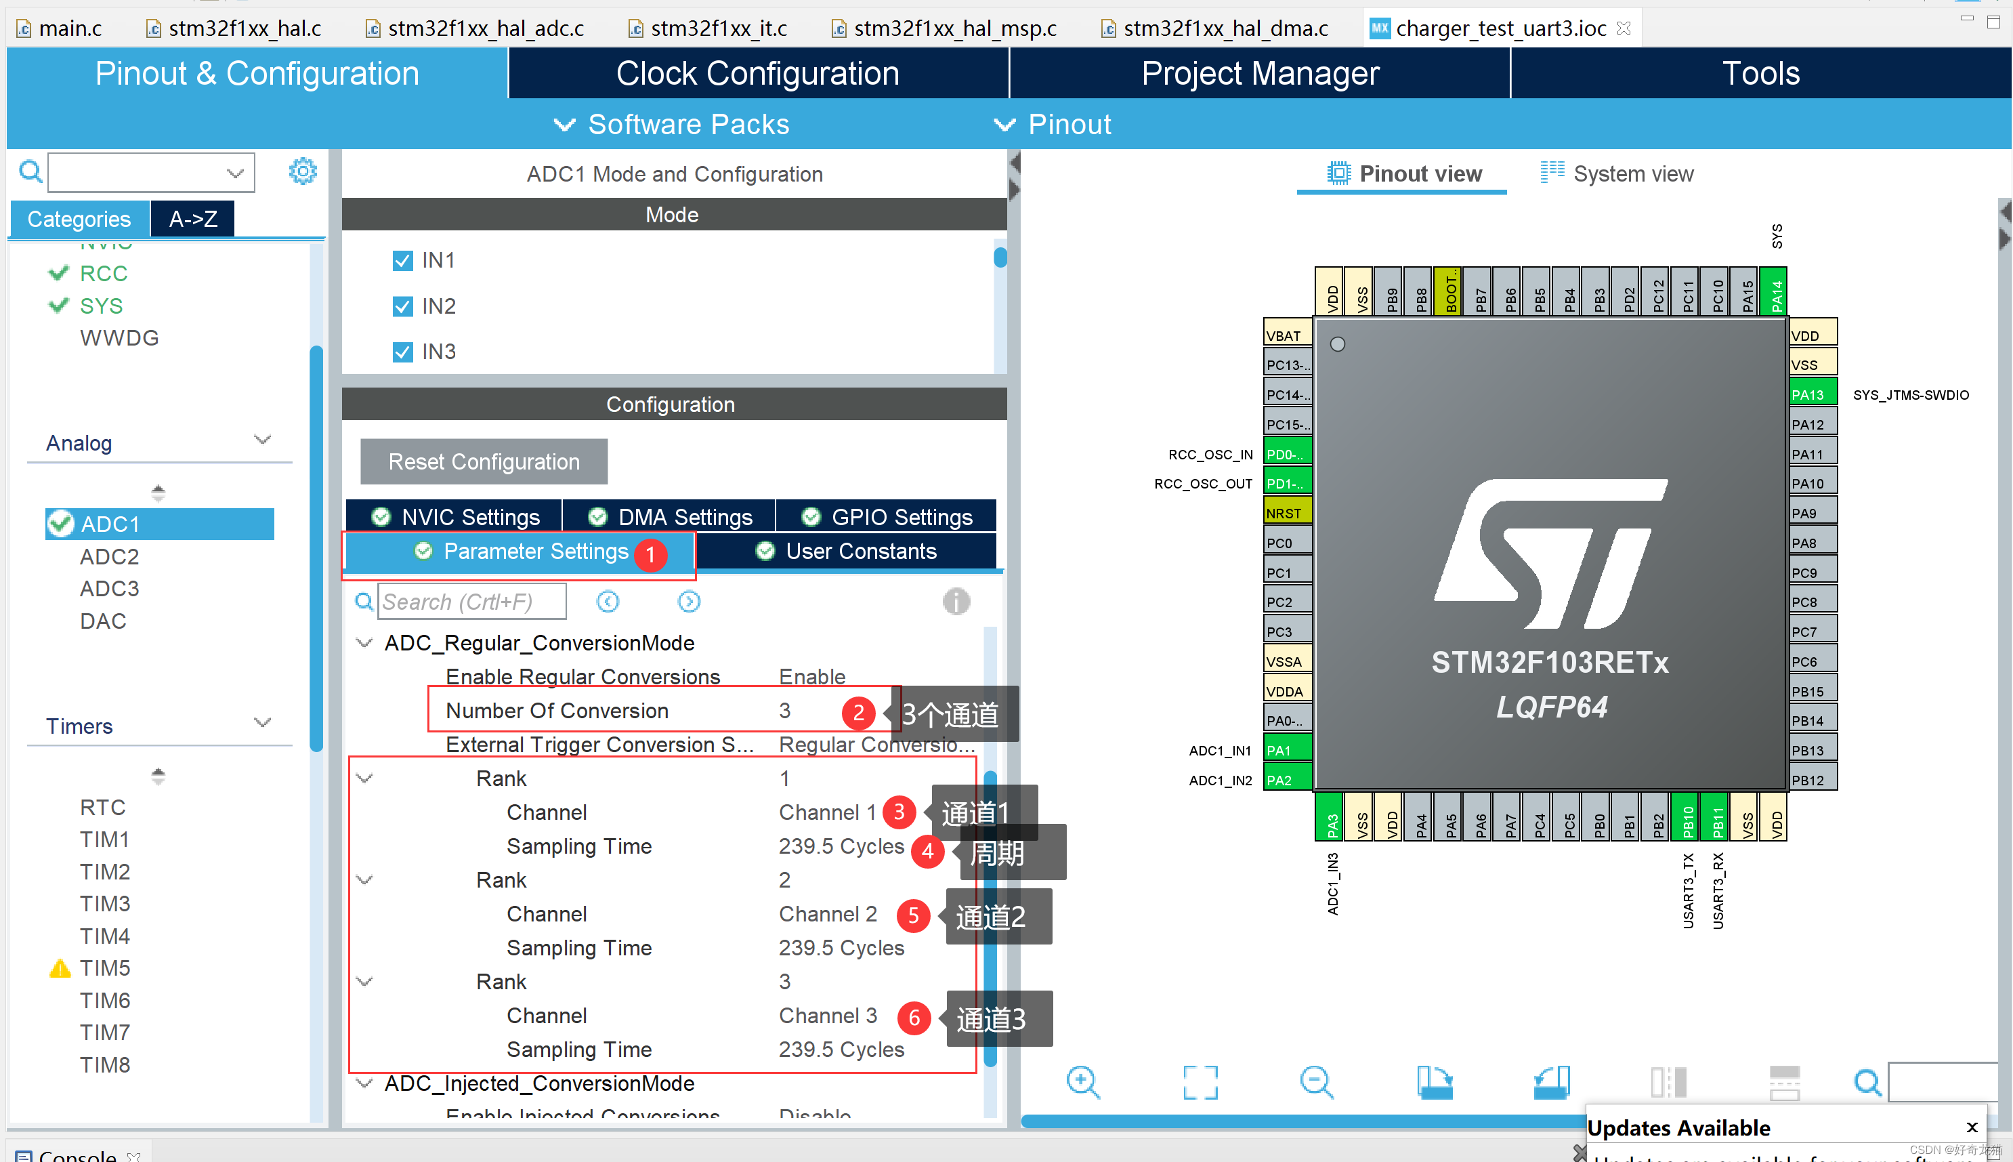This screenshot has width=2013, height=1162.
Task: Click the PA14 pin at the chip's top edge
Action: coord(1775,291)
